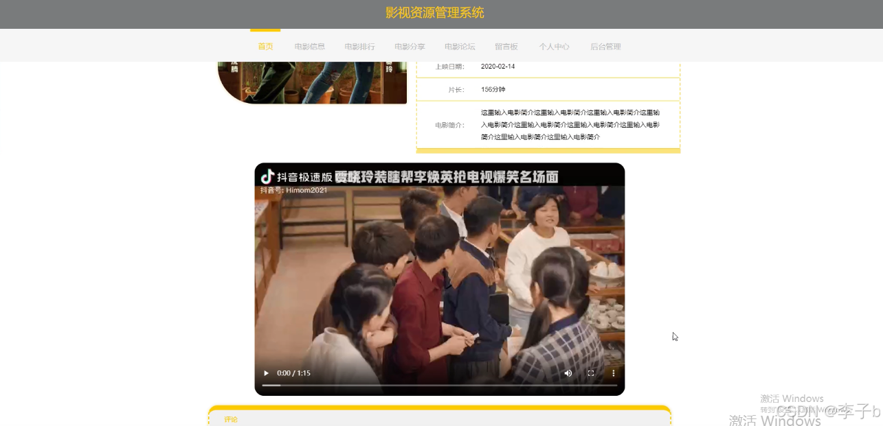Go to 个人中心

[x=555, y=47]
